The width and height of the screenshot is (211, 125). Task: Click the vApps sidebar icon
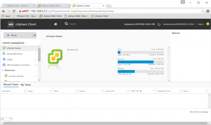[4, 59]
